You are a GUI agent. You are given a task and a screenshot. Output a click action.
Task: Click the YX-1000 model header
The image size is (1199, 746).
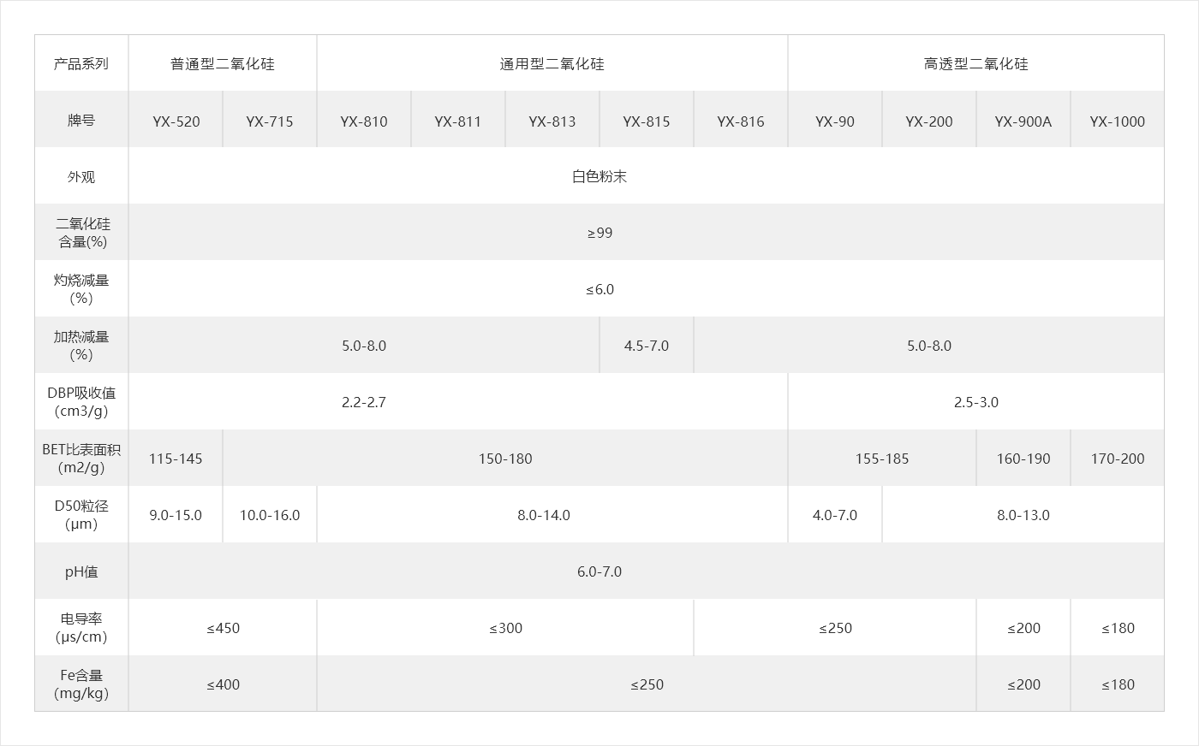(1118, 121)
